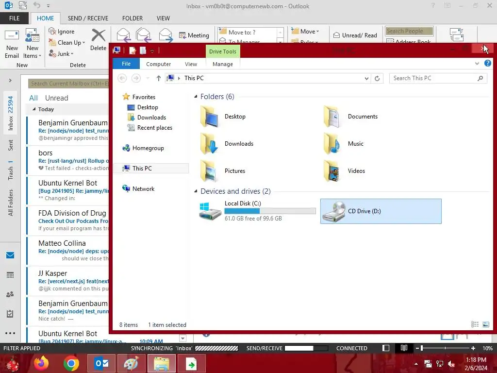The width and height of the screenshot is (497, 373).
Task: Select Inbox 22594 in Outlook sidebar
Action: click(x=11, y=113)
